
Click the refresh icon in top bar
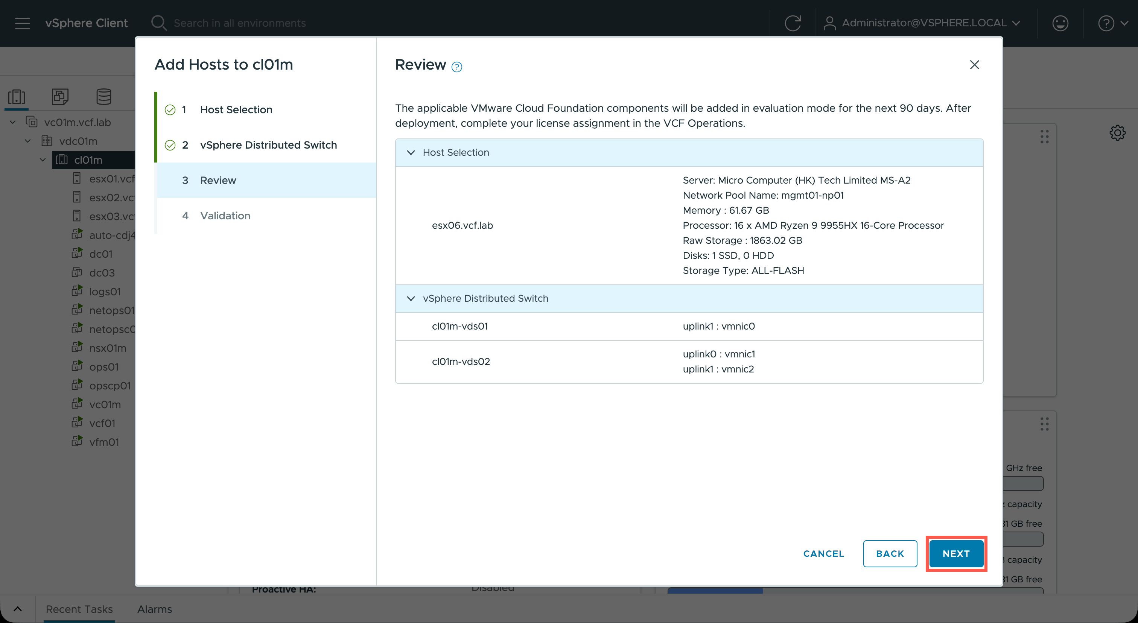[x=793, y=23]
